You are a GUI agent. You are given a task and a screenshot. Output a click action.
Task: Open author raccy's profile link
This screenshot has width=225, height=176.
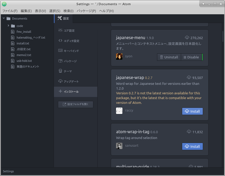(129, 110)
